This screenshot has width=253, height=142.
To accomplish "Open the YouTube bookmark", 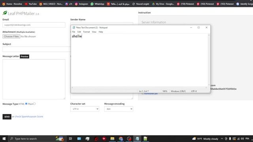I will tap(31, 4).
